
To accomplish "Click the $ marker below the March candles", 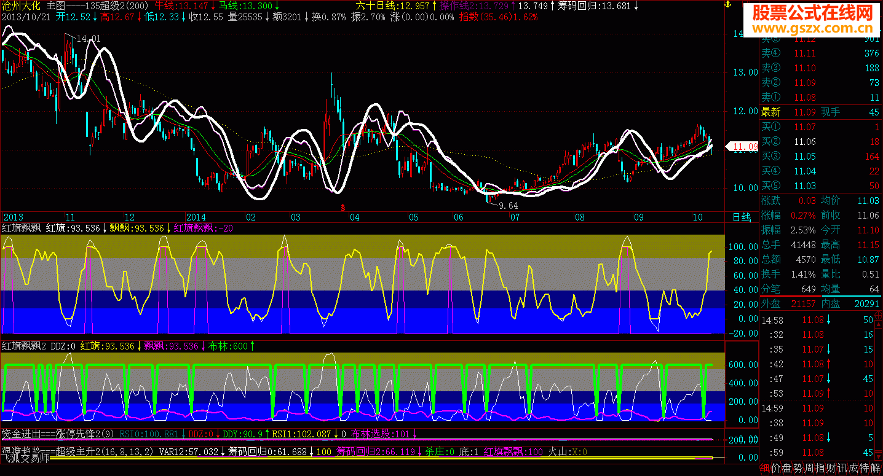I will tap(343, 207).
